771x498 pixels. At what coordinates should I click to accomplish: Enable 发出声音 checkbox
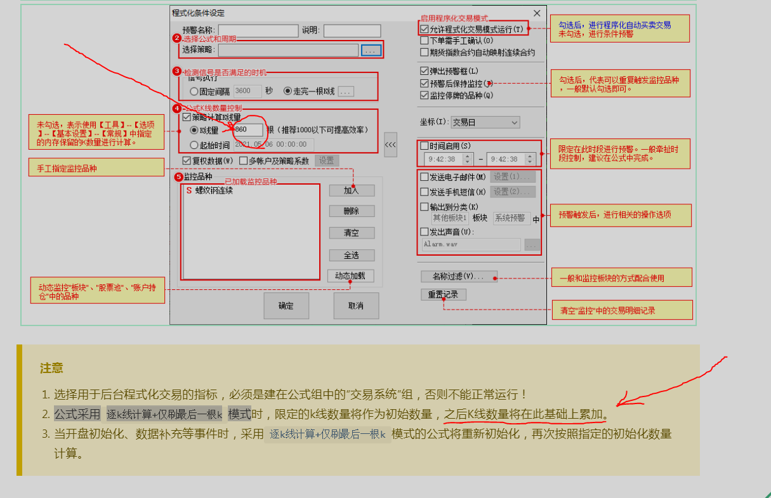(425, 232)
